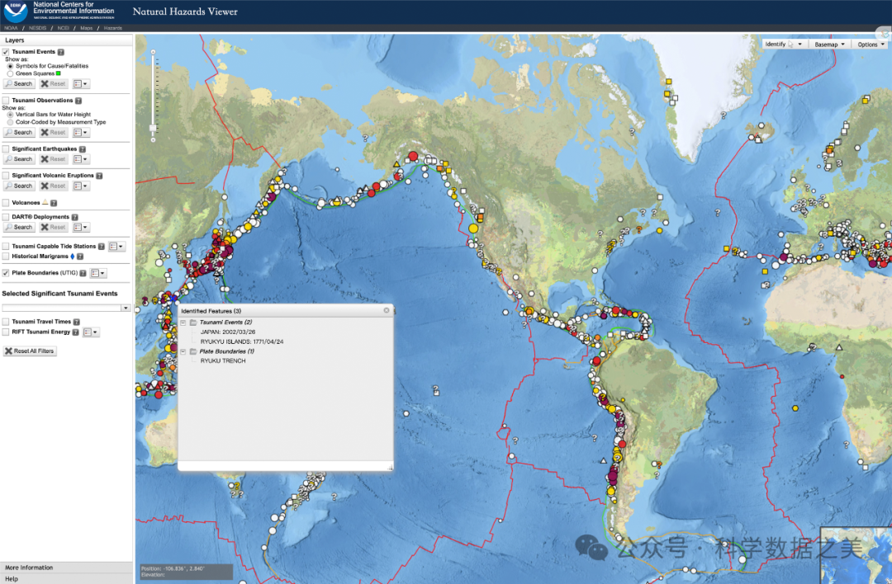Click help icon next to DART Deployments
Screen dimensions: 892x584
coord(75,217)
